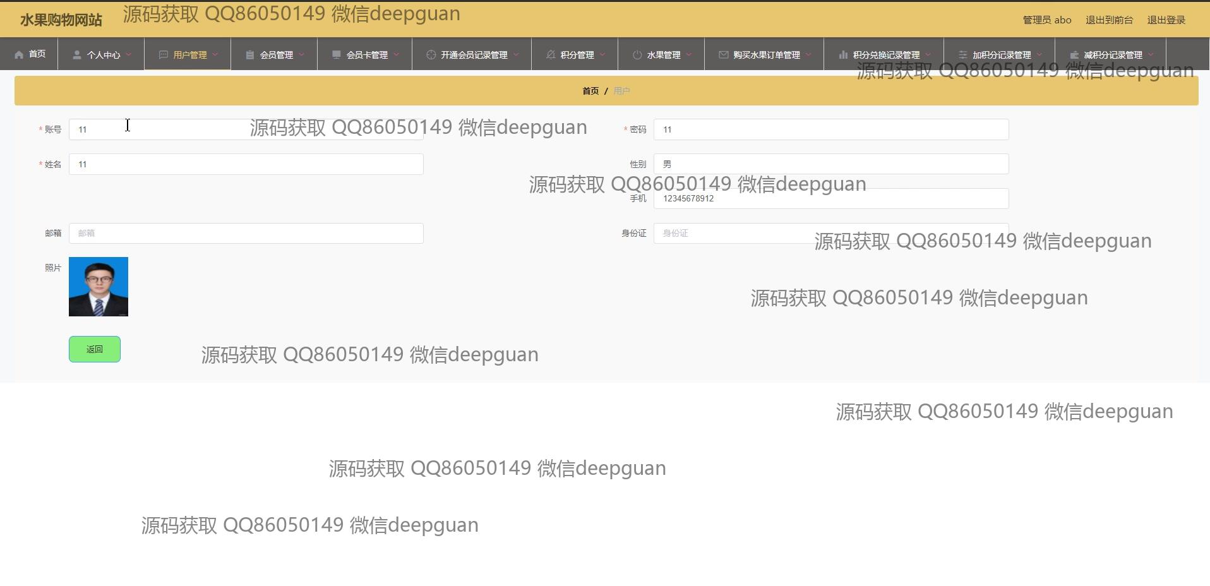Click the chat bubble icon for 用户管理
Screen dimensions: 1210x586
pyautogui.click(x=163, y=55)
